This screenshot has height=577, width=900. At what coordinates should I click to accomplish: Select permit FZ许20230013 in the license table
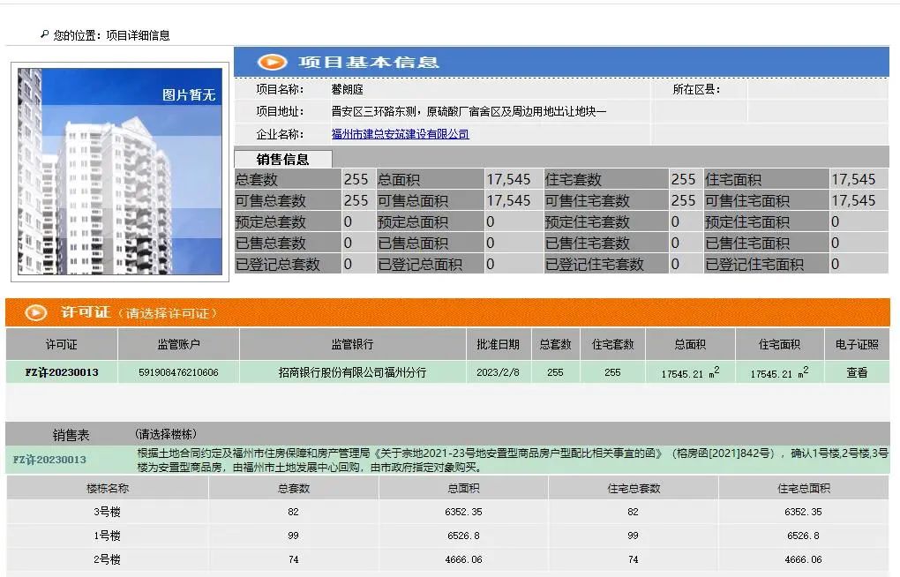pos(62,372)
